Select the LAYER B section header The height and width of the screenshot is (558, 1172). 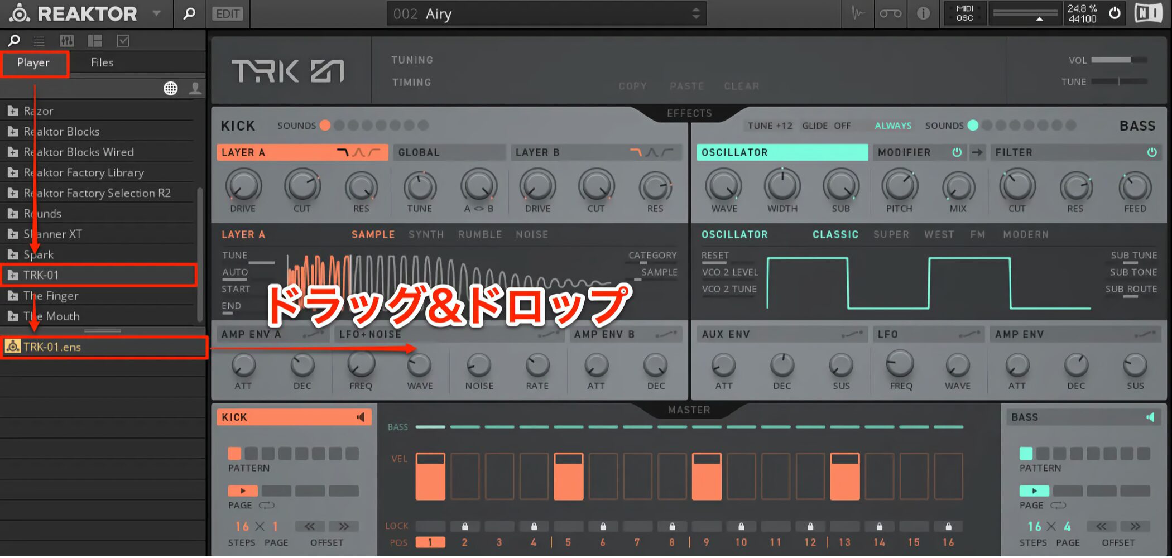point(595,152)
